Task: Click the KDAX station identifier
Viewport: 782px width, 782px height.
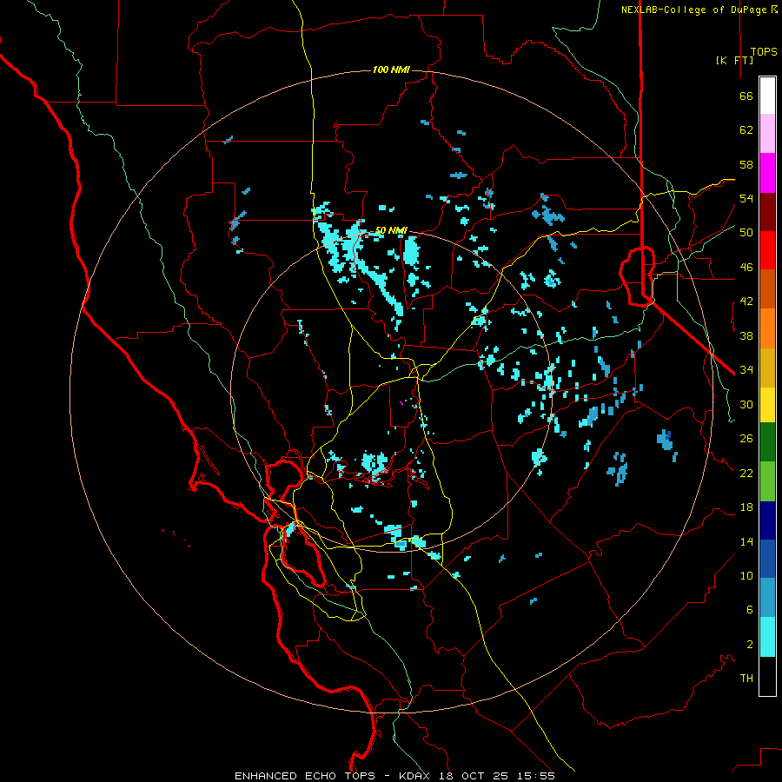Action: click(416, 776)
